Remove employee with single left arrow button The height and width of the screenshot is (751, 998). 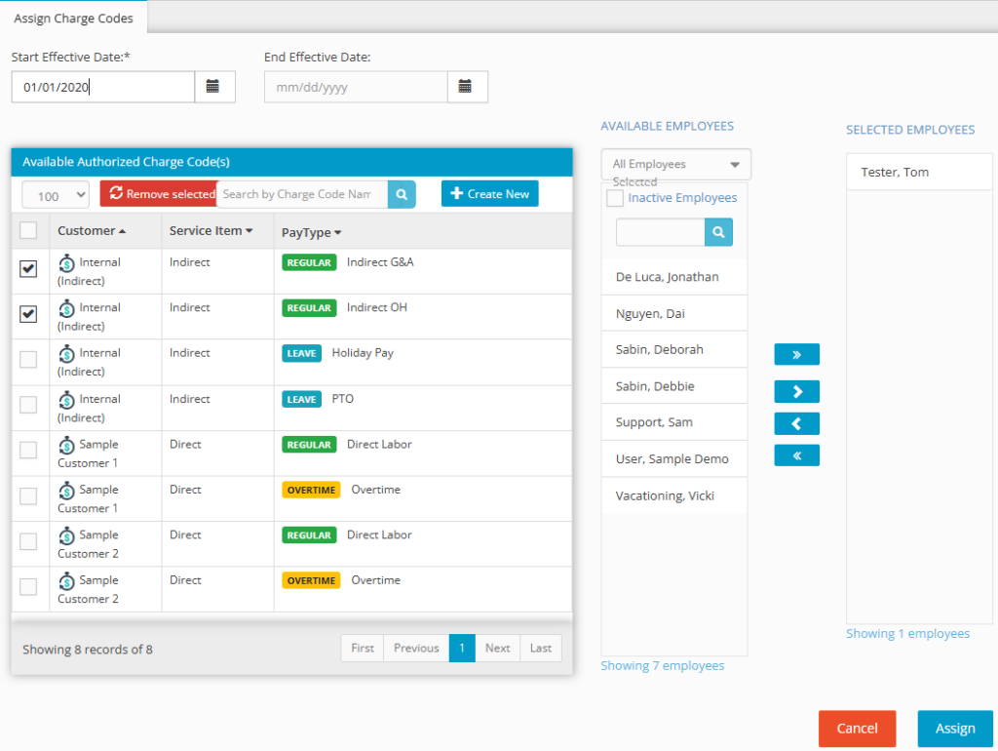point(796,424)
